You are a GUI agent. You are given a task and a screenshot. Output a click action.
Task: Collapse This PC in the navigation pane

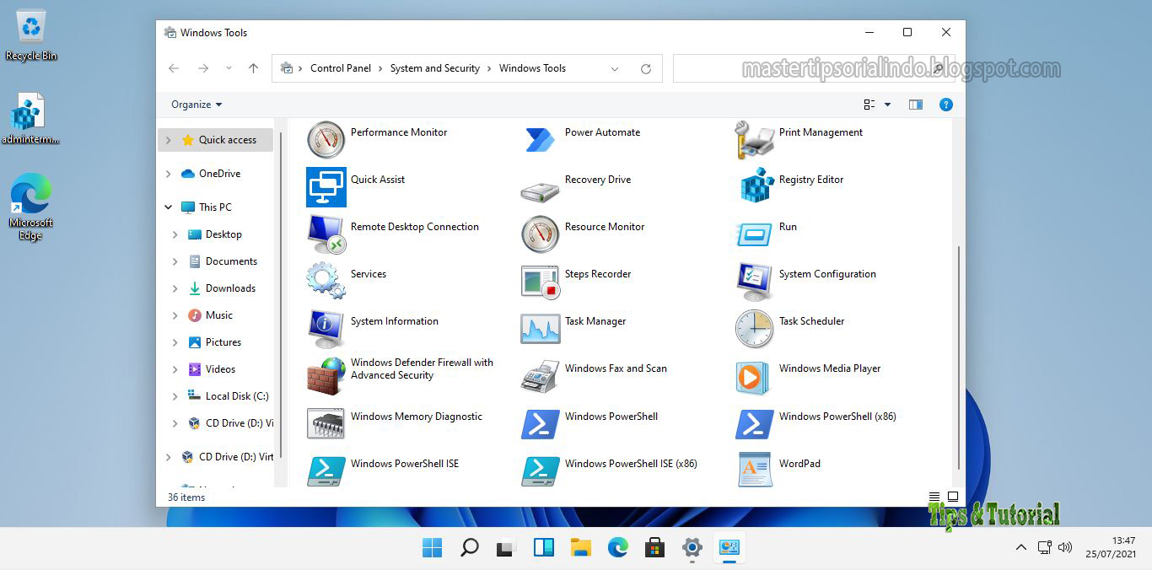pyautogui.click(x=168, y=207)
